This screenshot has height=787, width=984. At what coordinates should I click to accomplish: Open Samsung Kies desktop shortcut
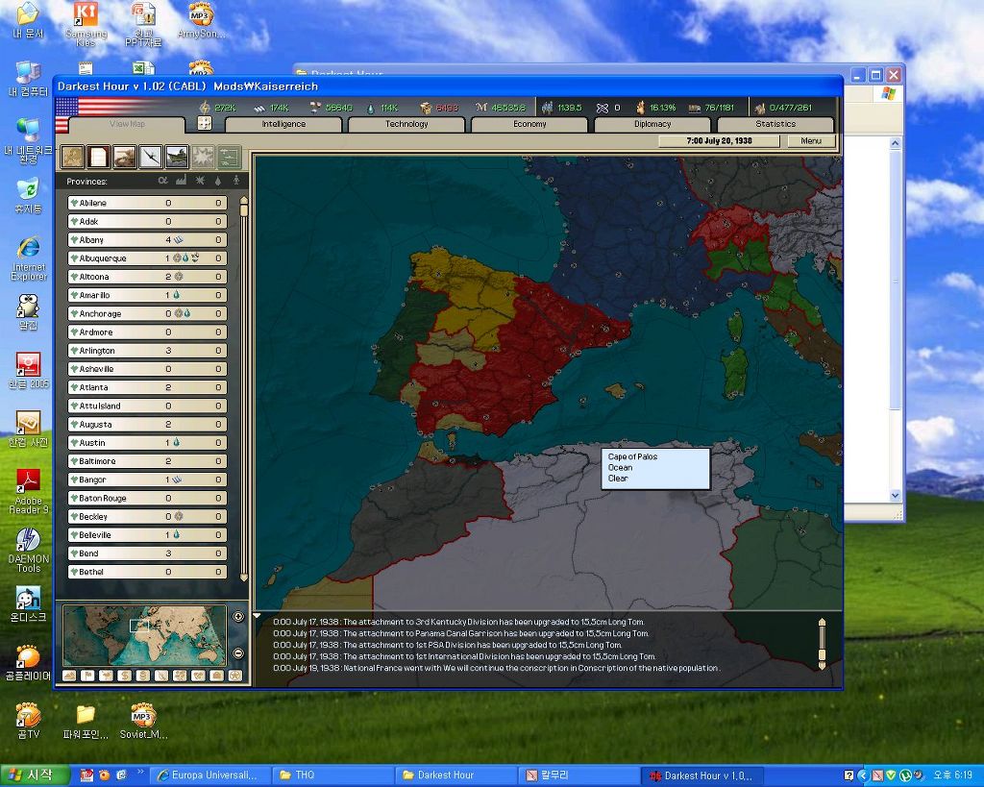tap(86, 24)
